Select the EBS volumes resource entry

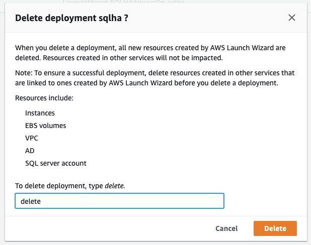[45, 126]
